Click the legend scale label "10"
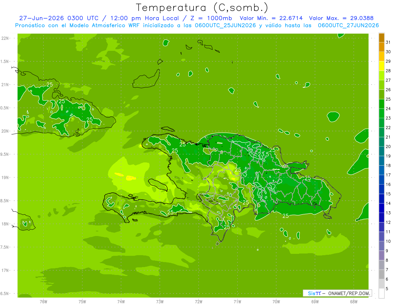 click(388, 241)
